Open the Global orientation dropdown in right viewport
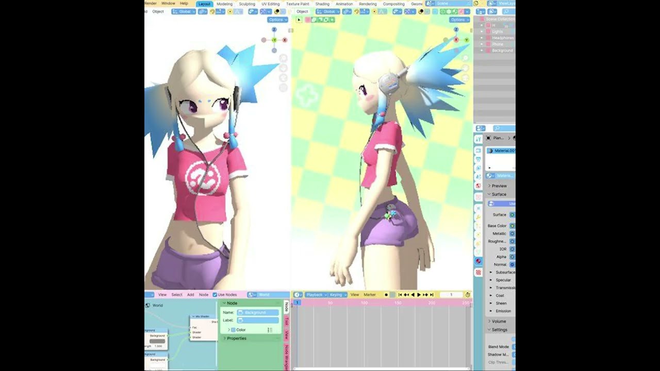The height and width of the screenshot is (371, 660). (328, 11)
